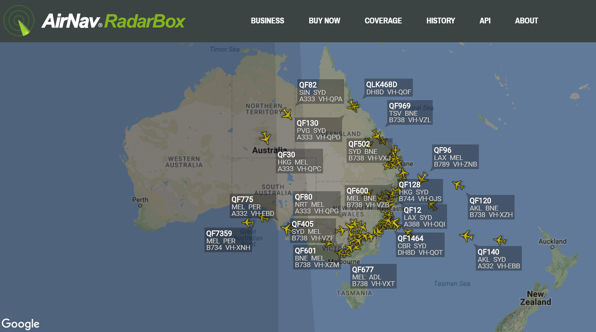Open the QF600 MEL BNE flight label
596x332 pixels.
[x=368, y=198]
